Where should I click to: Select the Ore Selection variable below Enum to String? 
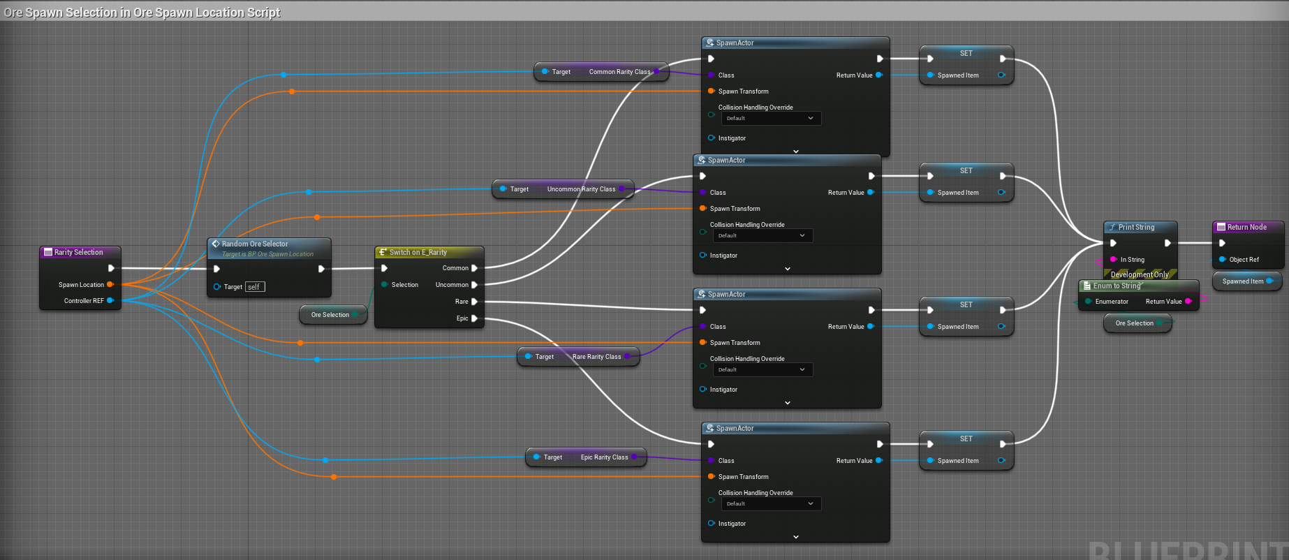pos(1134,323)
